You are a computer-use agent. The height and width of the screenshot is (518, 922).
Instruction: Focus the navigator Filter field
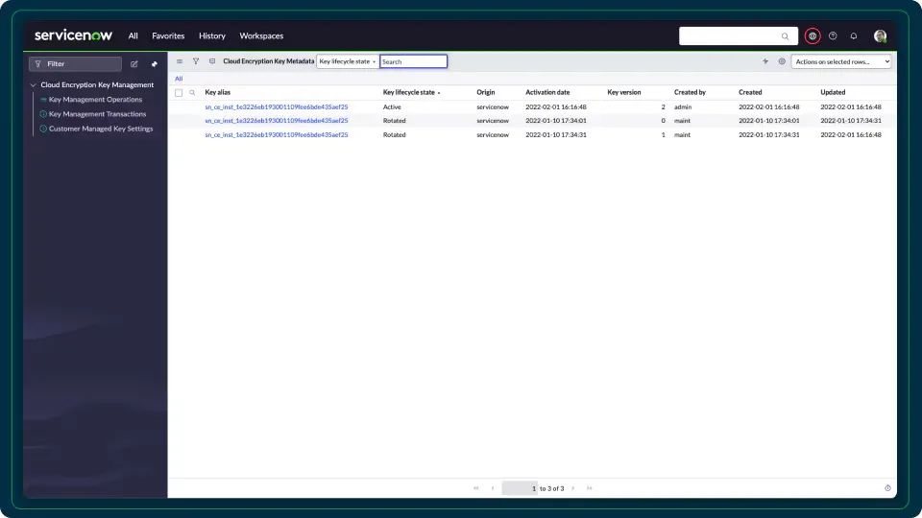pos(75,64)
